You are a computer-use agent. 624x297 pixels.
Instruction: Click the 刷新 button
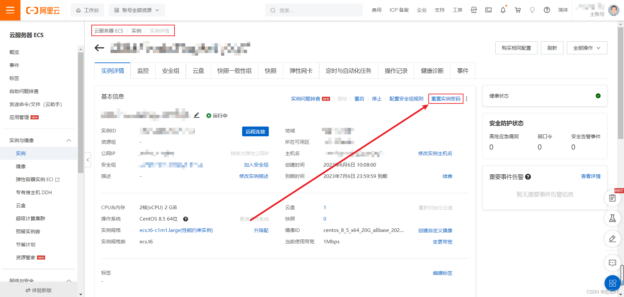552,48
